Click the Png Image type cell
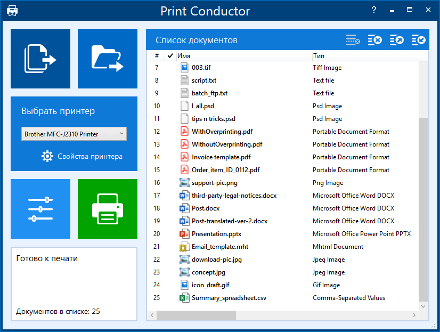 [x=328, y=183]
